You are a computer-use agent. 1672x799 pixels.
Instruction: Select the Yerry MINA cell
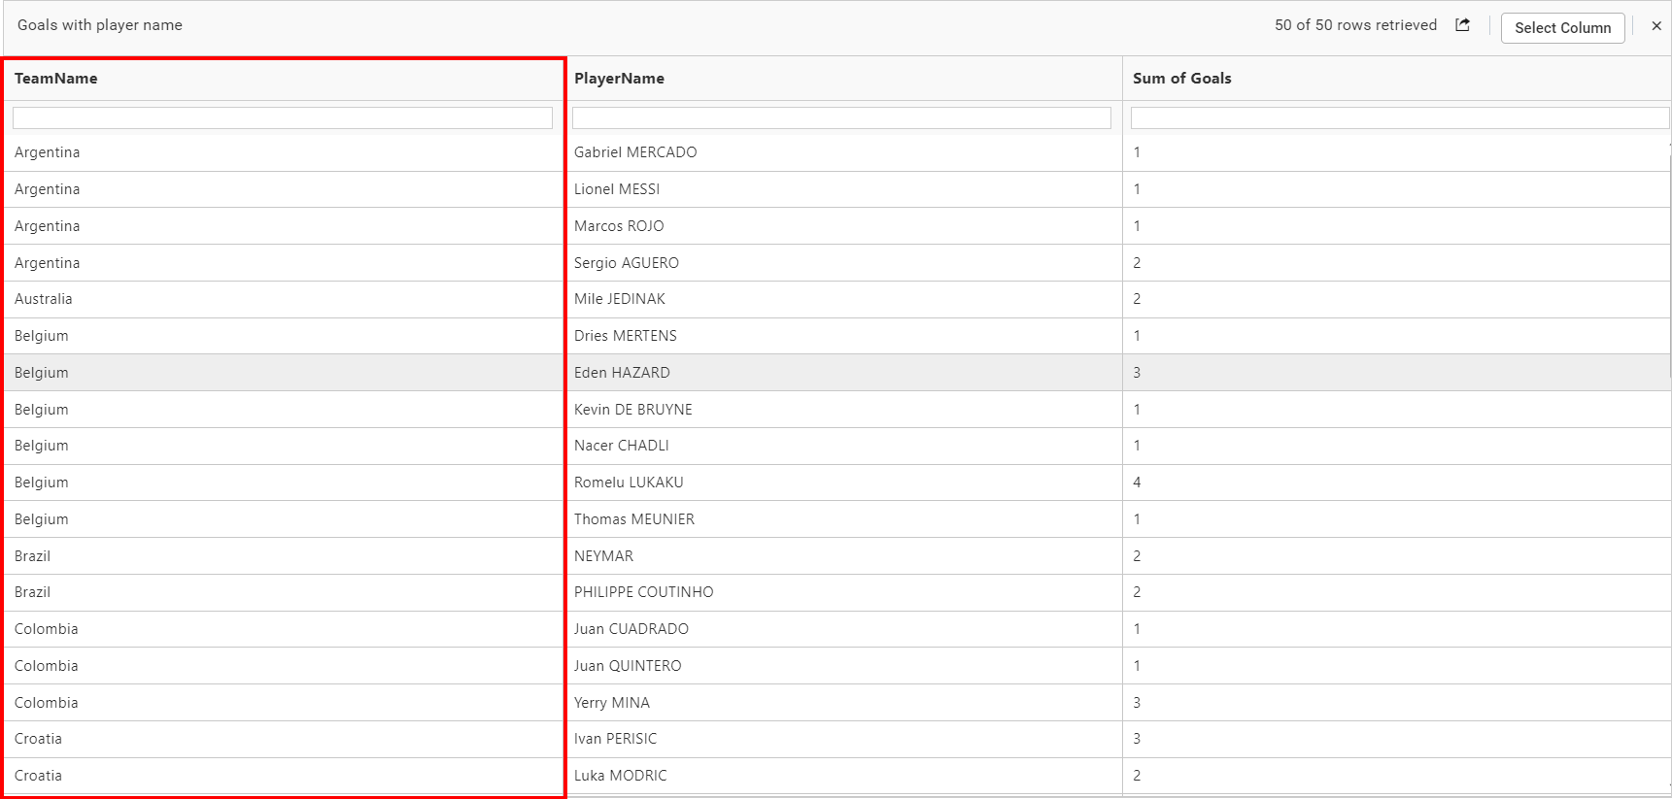point(611,703)
